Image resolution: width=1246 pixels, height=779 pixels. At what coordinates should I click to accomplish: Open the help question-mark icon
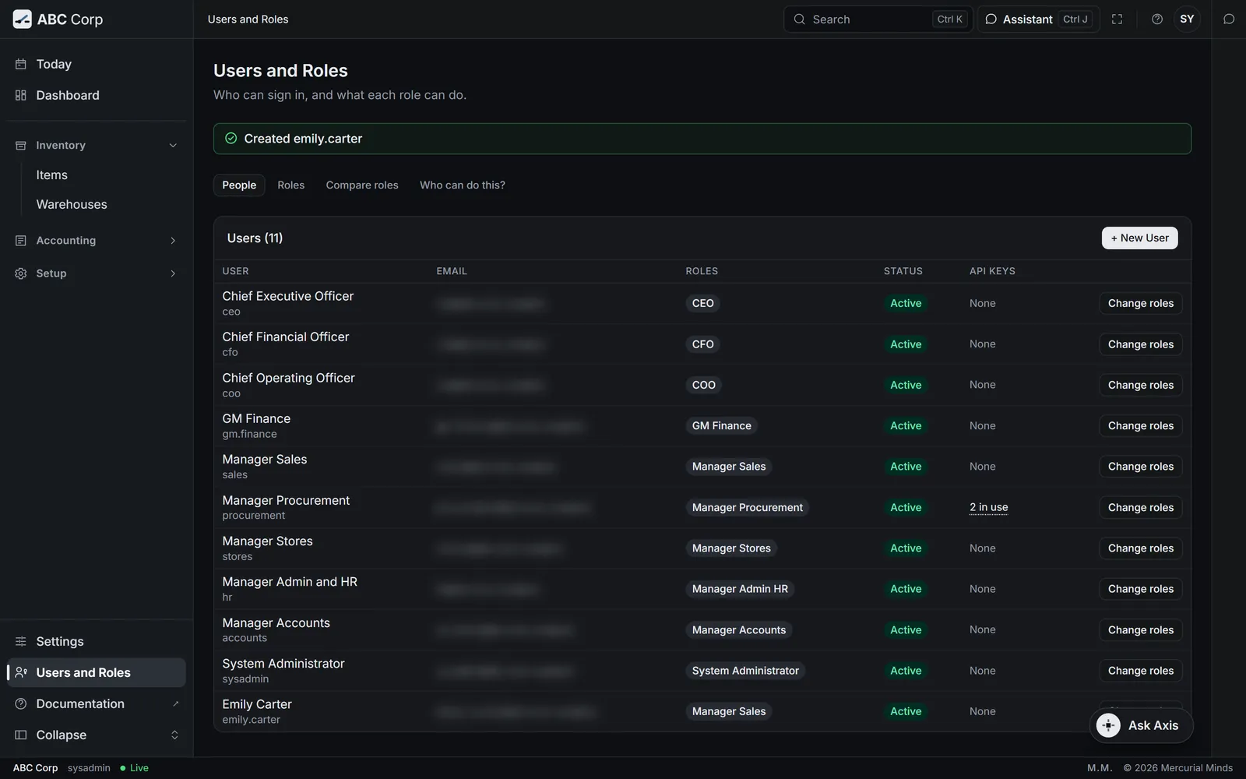tap(1157, 19)
